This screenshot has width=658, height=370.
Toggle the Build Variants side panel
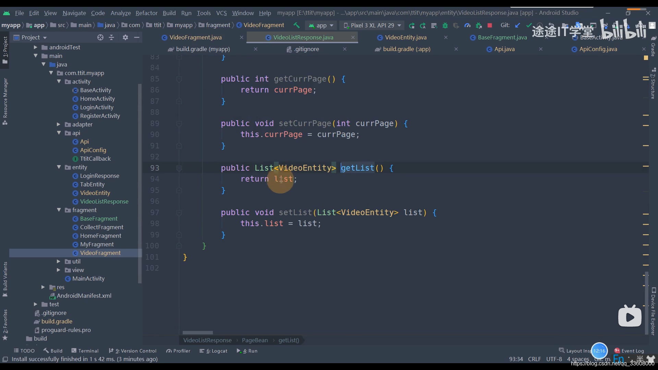pos(5,279)
